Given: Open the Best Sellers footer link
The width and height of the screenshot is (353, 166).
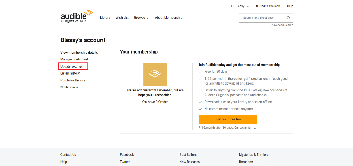Looking at the screenshot, I should (188, 155).
